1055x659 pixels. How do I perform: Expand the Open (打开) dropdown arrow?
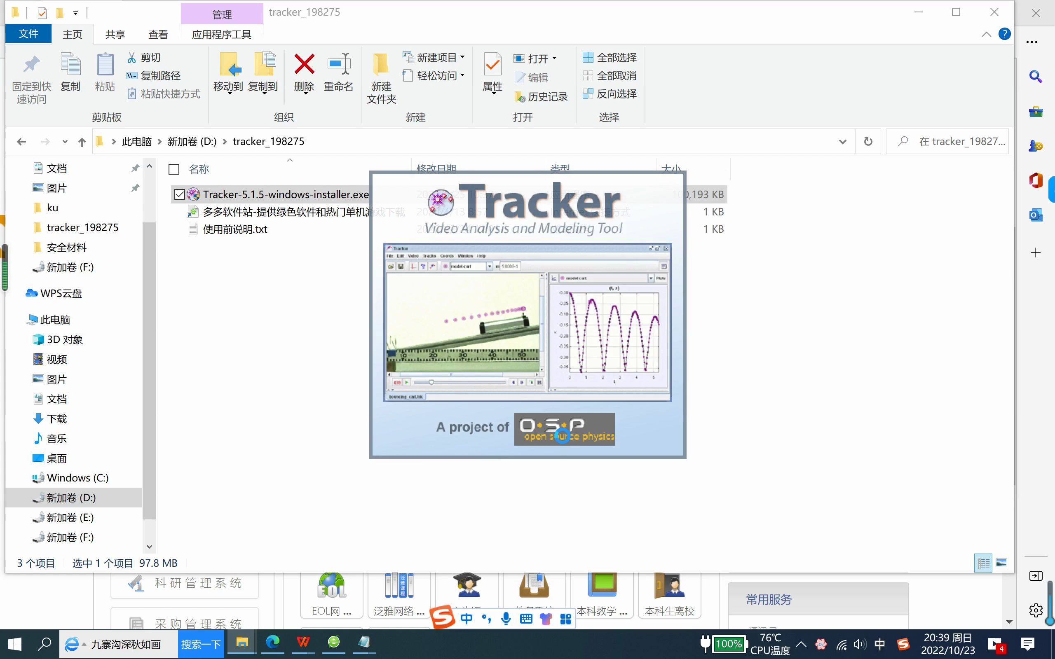[555, 58]
